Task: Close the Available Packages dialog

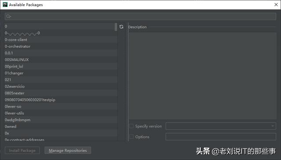Action: tap(276, 4)
